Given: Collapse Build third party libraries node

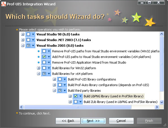Looking at the screenshot, I should click(54, 91).
